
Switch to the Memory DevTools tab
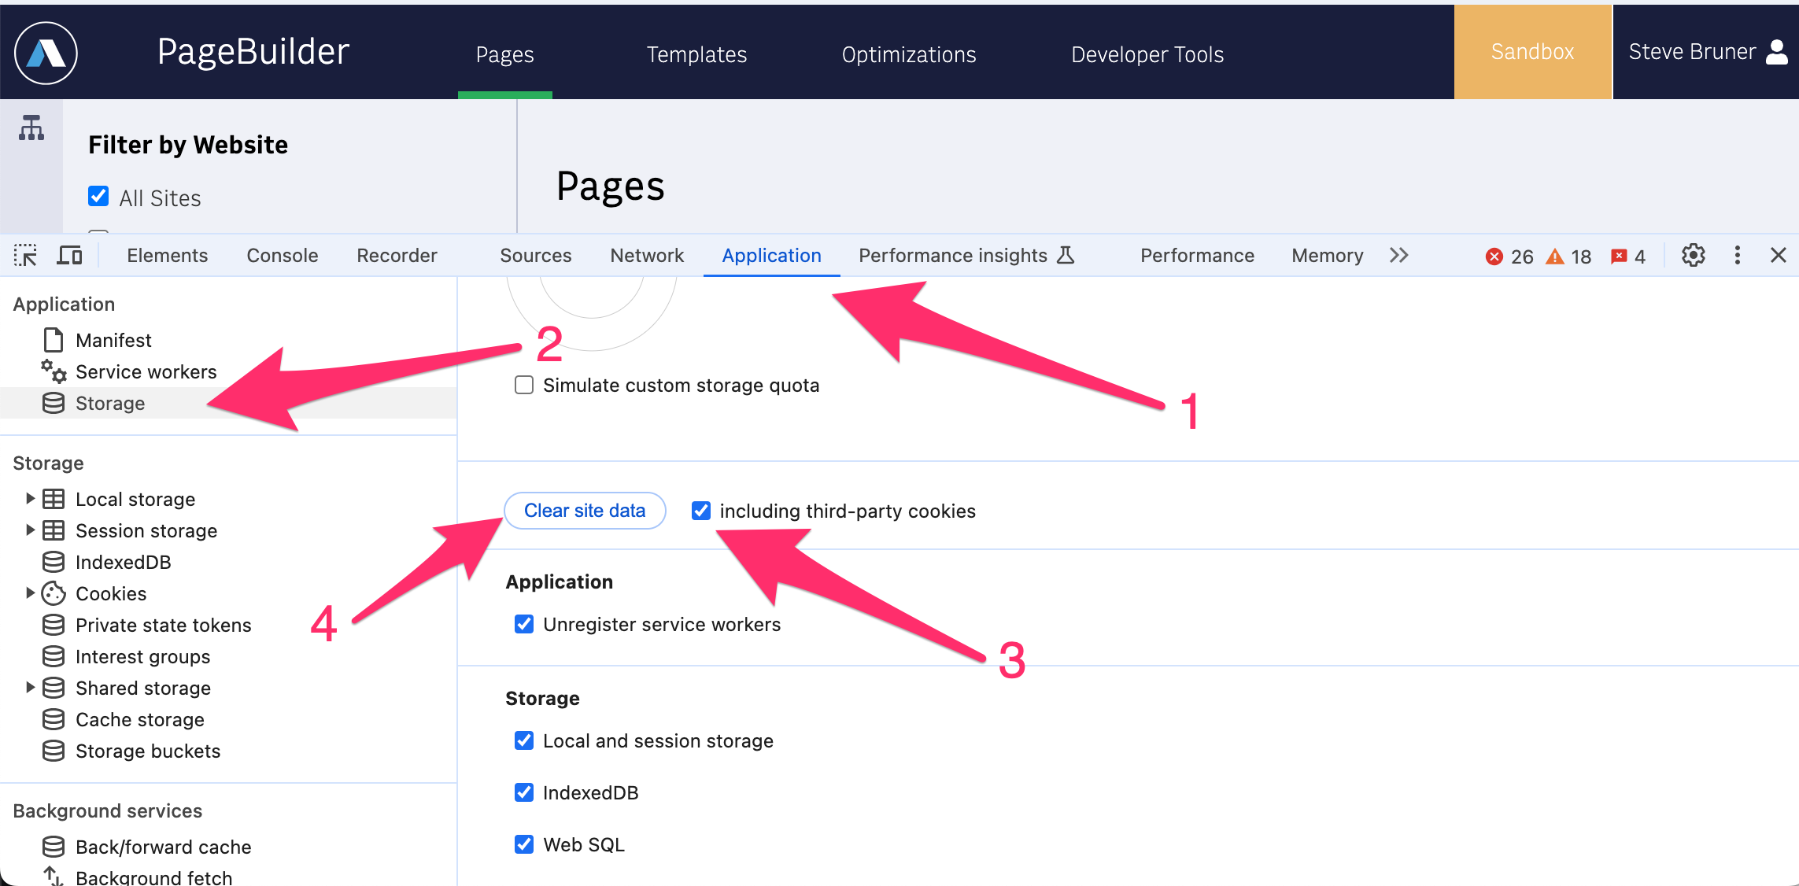1328,256
